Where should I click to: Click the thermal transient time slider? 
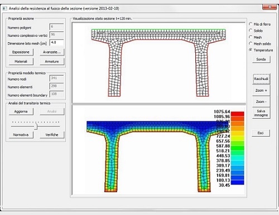36,126
